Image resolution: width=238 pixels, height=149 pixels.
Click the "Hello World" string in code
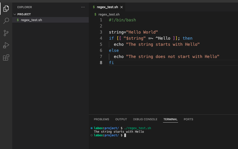point(142,32)
